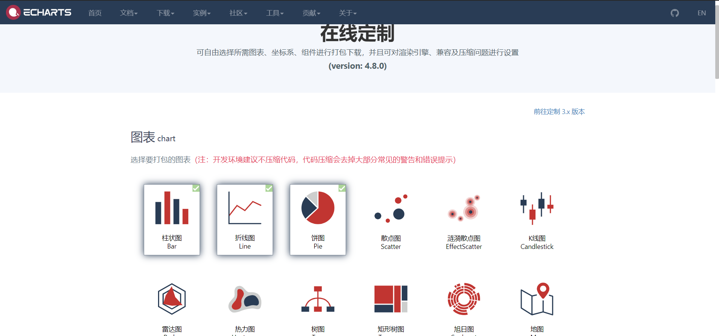
Task: Expand the 工具 dropdown menu
Action: (275, 13)
